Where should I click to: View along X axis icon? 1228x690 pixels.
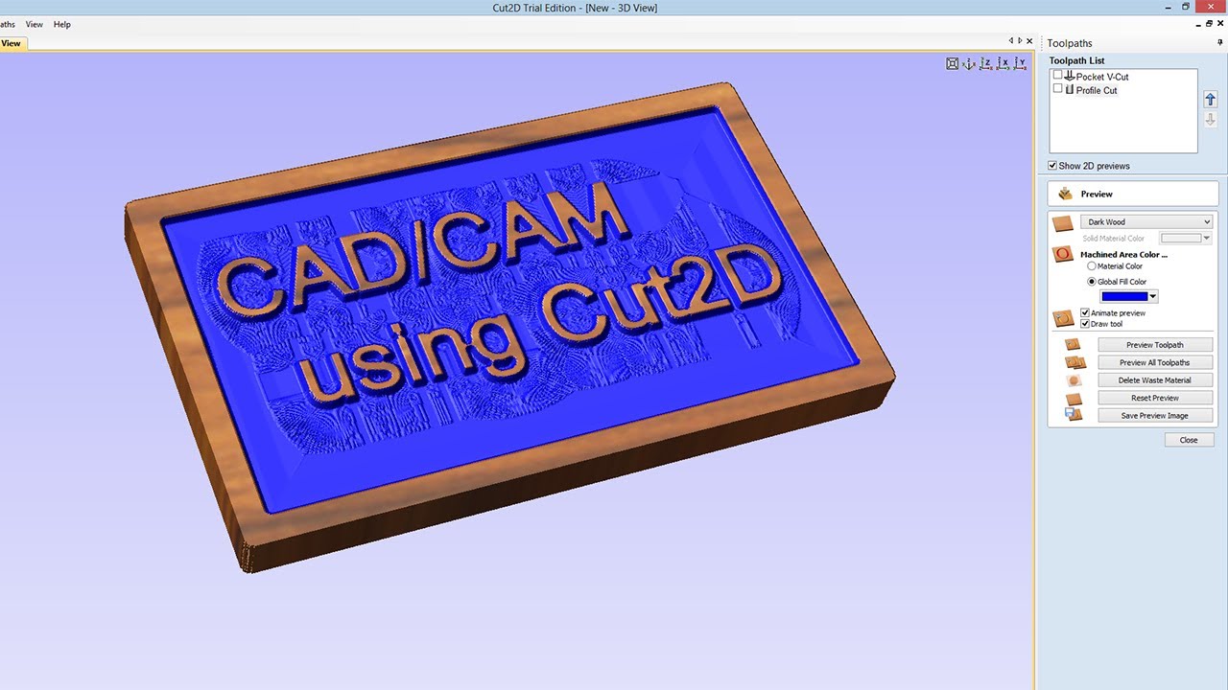pos(1003,63)
